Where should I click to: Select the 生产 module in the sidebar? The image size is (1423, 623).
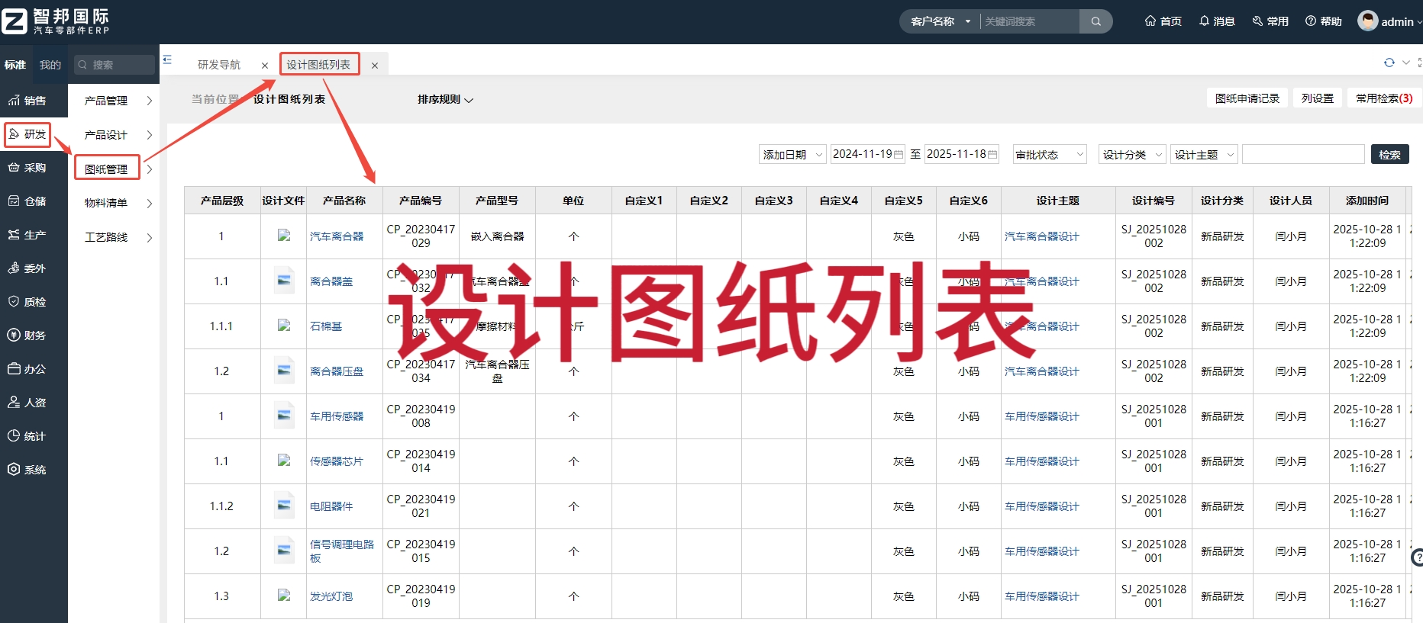tap(27, 235)
